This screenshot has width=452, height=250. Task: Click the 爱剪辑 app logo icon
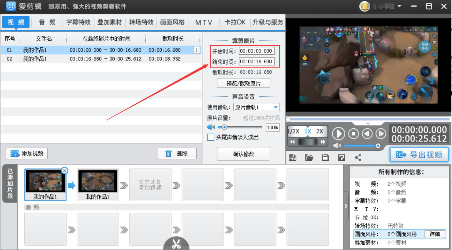11,6
